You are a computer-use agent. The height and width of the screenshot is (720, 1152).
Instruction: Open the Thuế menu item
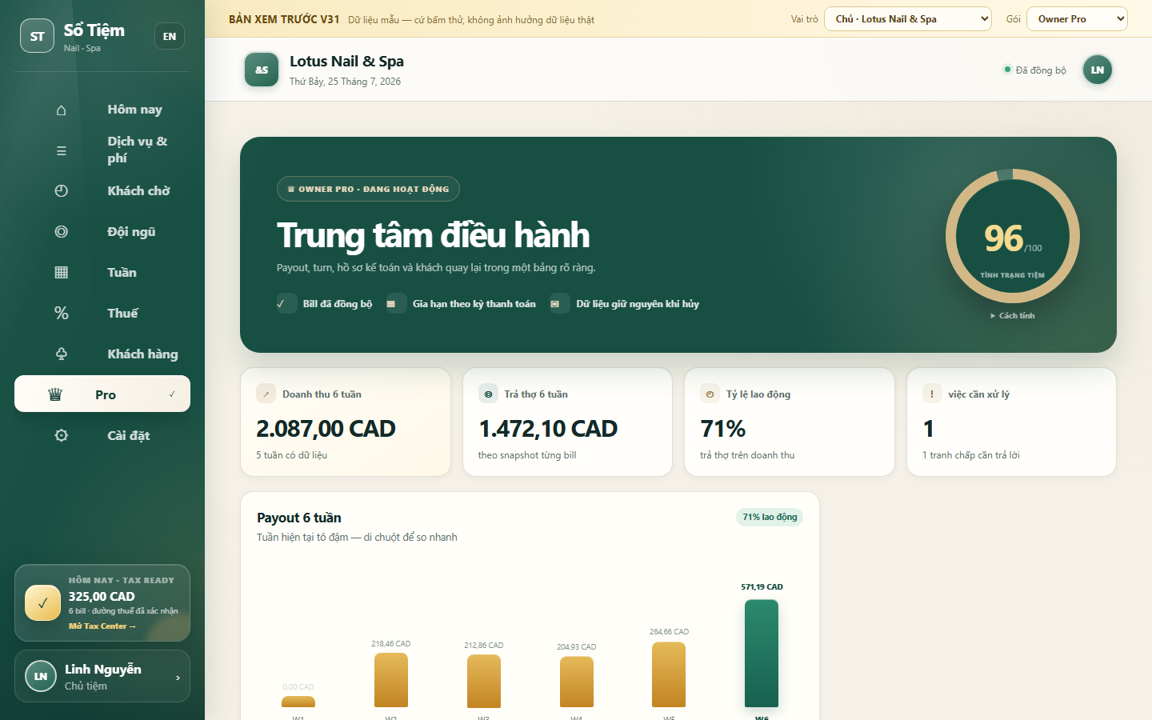coord(102,314)
